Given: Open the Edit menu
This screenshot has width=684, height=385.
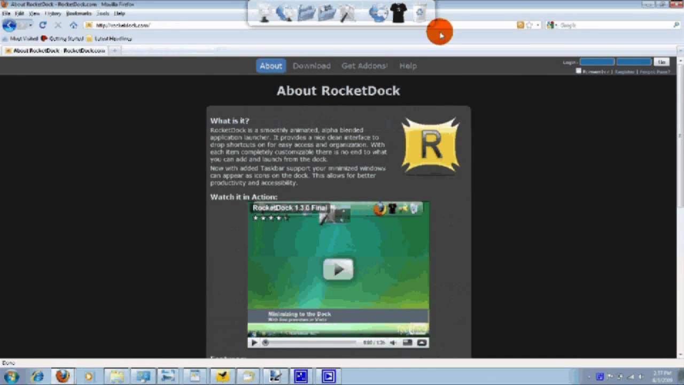Looking at the screenshot, I should coord(19,13).
